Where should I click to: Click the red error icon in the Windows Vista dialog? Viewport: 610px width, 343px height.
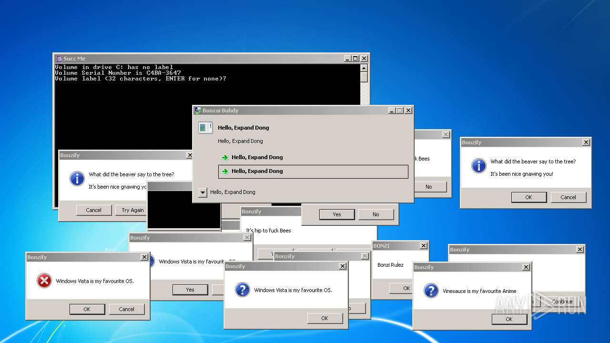pos(44,281)
